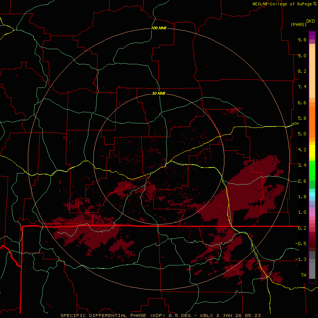Screen dimensions: 318x318
Task: Click the 8.2 value on the color scale
Action: pos(302,71)
